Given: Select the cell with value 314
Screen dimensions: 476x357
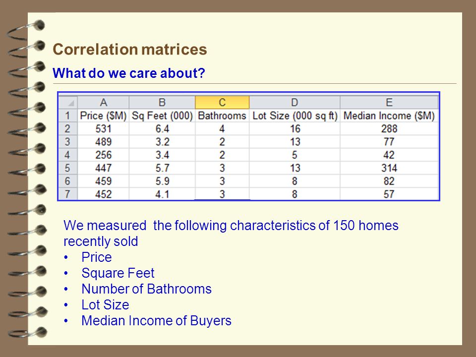Looking at the screenshot, I should 389,168.
